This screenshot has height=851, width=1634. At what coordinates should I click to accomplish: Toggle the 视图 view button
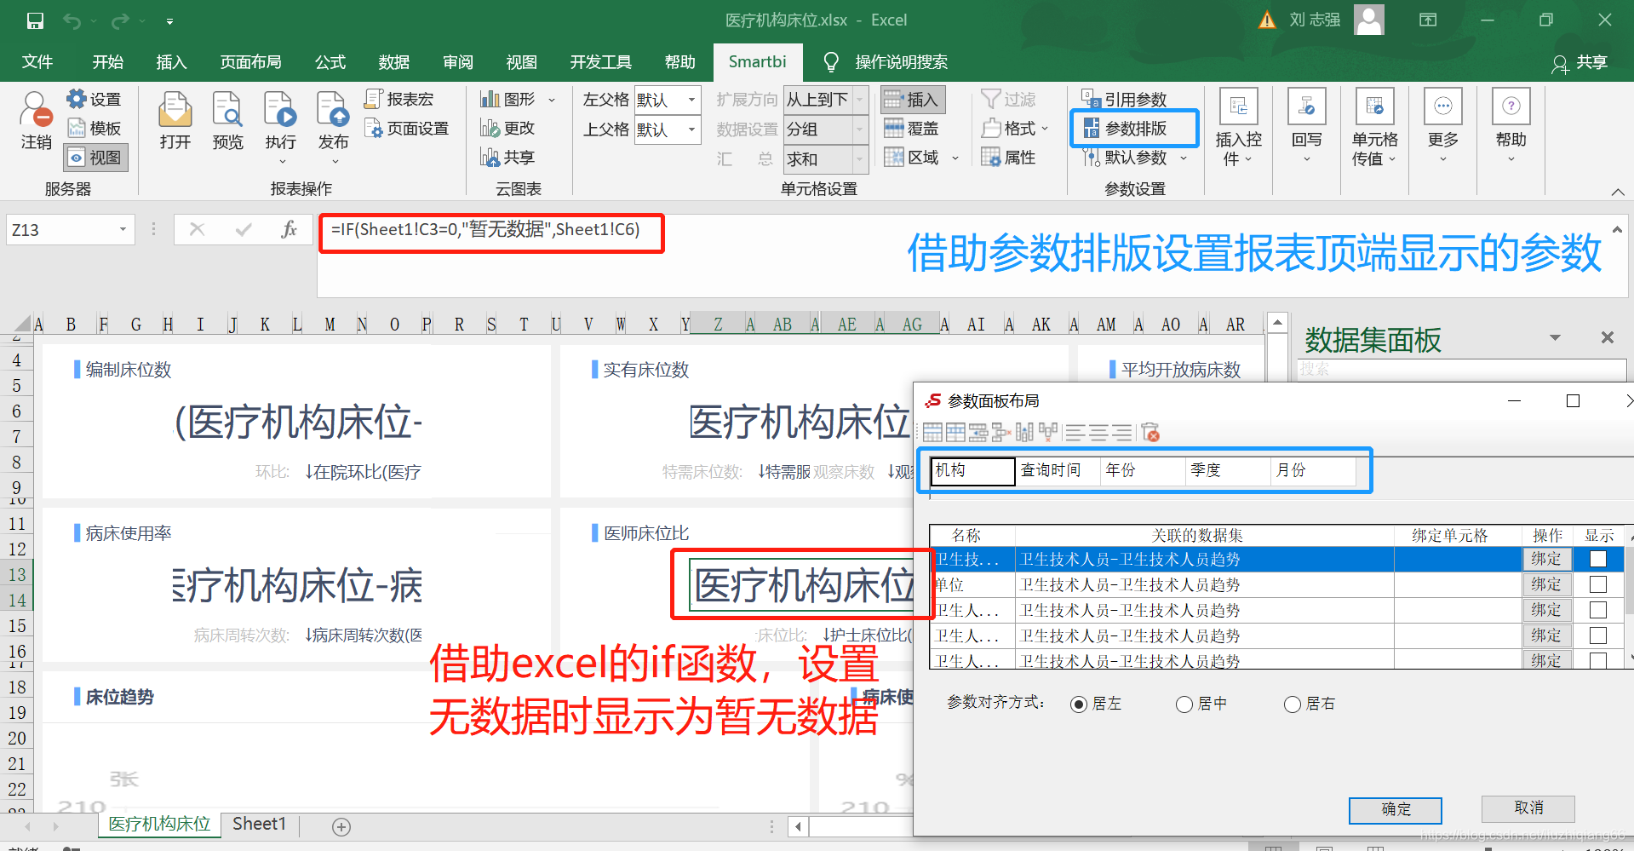click(95, 157)
